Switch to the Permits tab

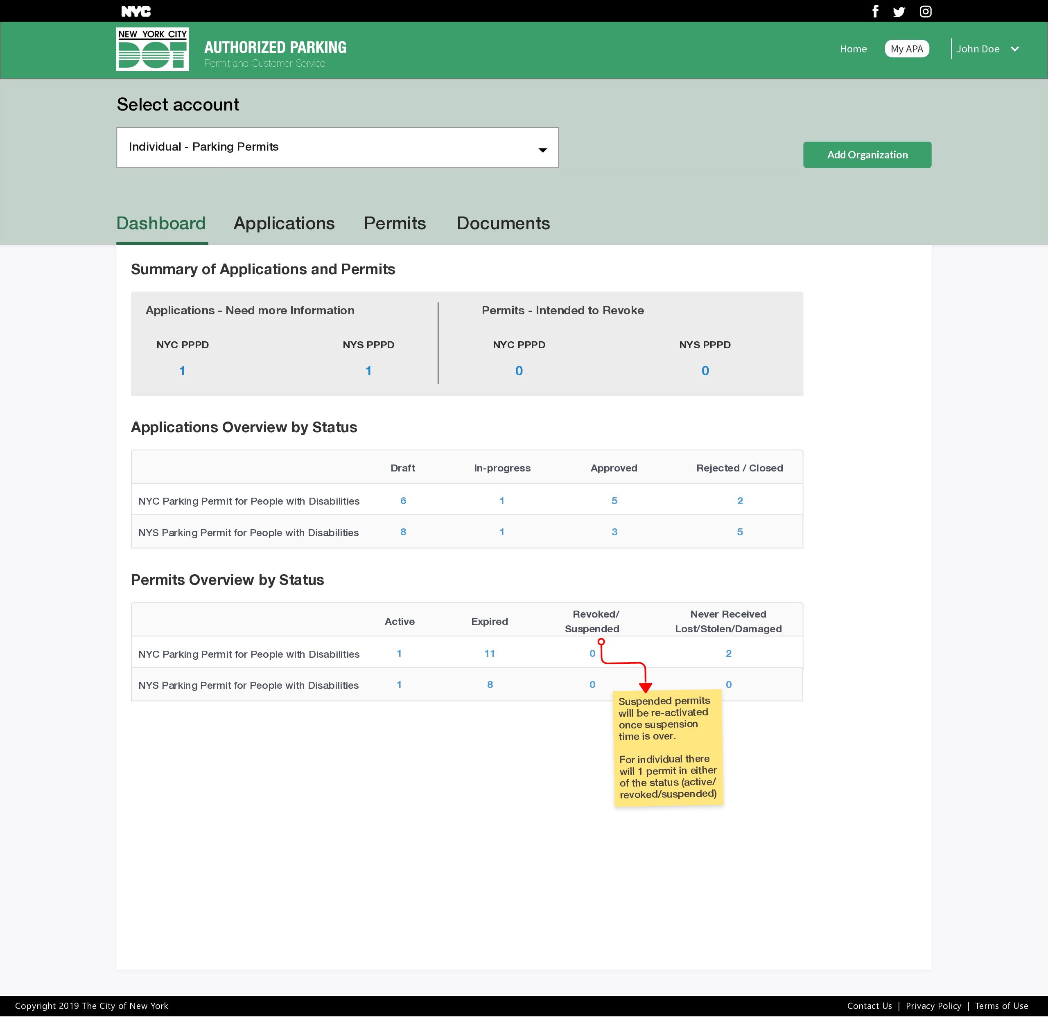pos(395,223)
